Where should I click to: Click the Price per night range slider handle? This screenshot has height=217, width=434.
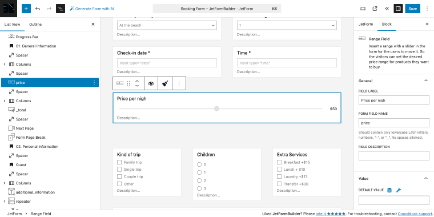click(217, 108)
